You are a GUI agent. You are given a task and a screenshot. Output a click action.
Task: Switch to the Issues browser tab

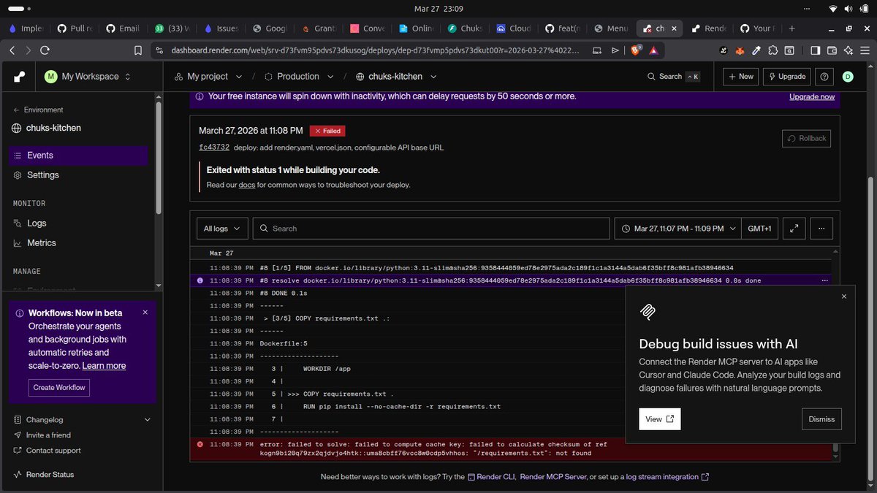point(222,28)
